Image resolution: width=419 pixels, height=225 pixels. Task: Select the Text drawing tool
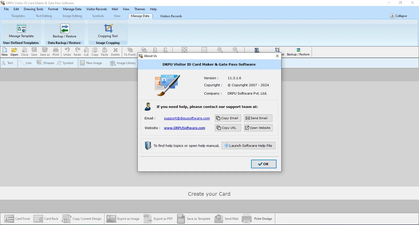(7, 63)
